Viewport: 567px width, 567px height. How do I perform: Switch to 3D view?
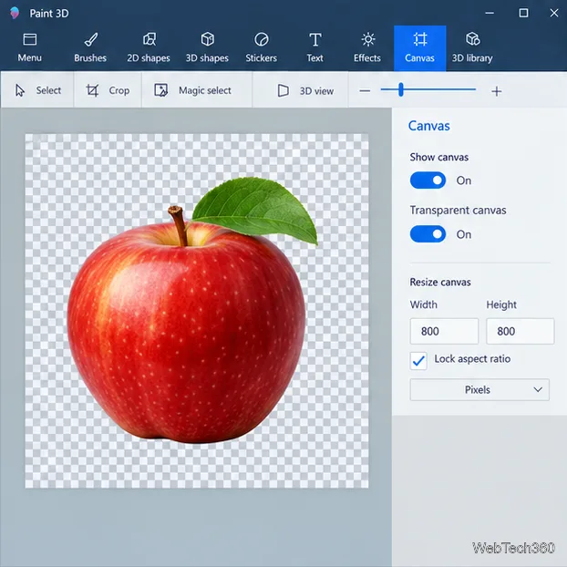coord(305,91)
